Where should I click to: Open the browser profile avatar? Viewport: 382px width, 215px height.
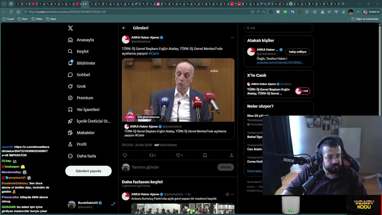[351, 12]
